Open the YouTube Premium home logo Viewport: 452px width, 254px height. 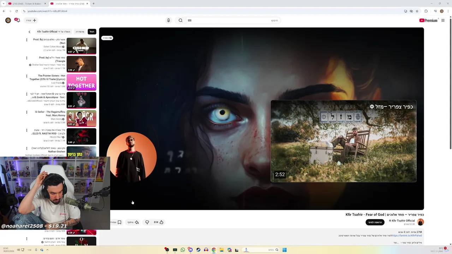pos(428,20)
